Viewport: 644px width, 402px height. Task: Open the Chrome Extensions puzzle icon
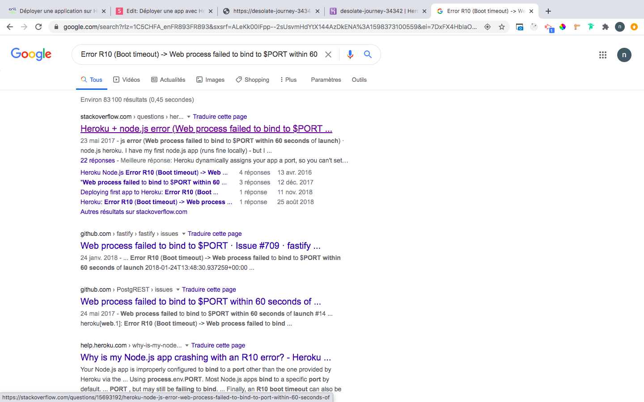(x=606, y=27)
